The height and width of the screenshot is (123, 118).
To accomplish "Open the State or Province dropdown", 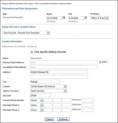I will 48,91.
